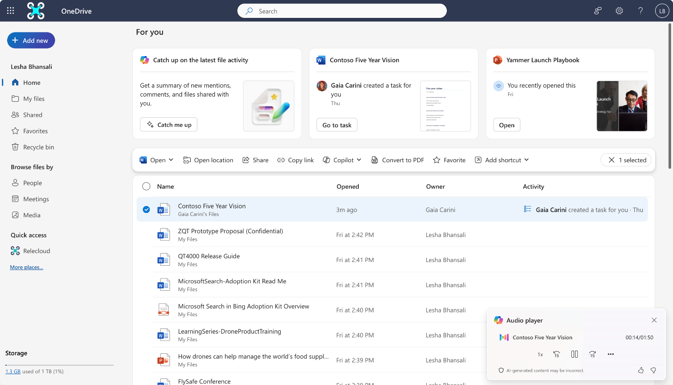Viewport: 673px width, 385px height.
Task: Open Recycle bin in sidebar
Action: [x=38, y=147]
